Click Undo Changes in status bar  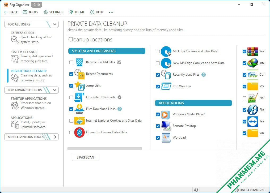[x=250, y=190]
